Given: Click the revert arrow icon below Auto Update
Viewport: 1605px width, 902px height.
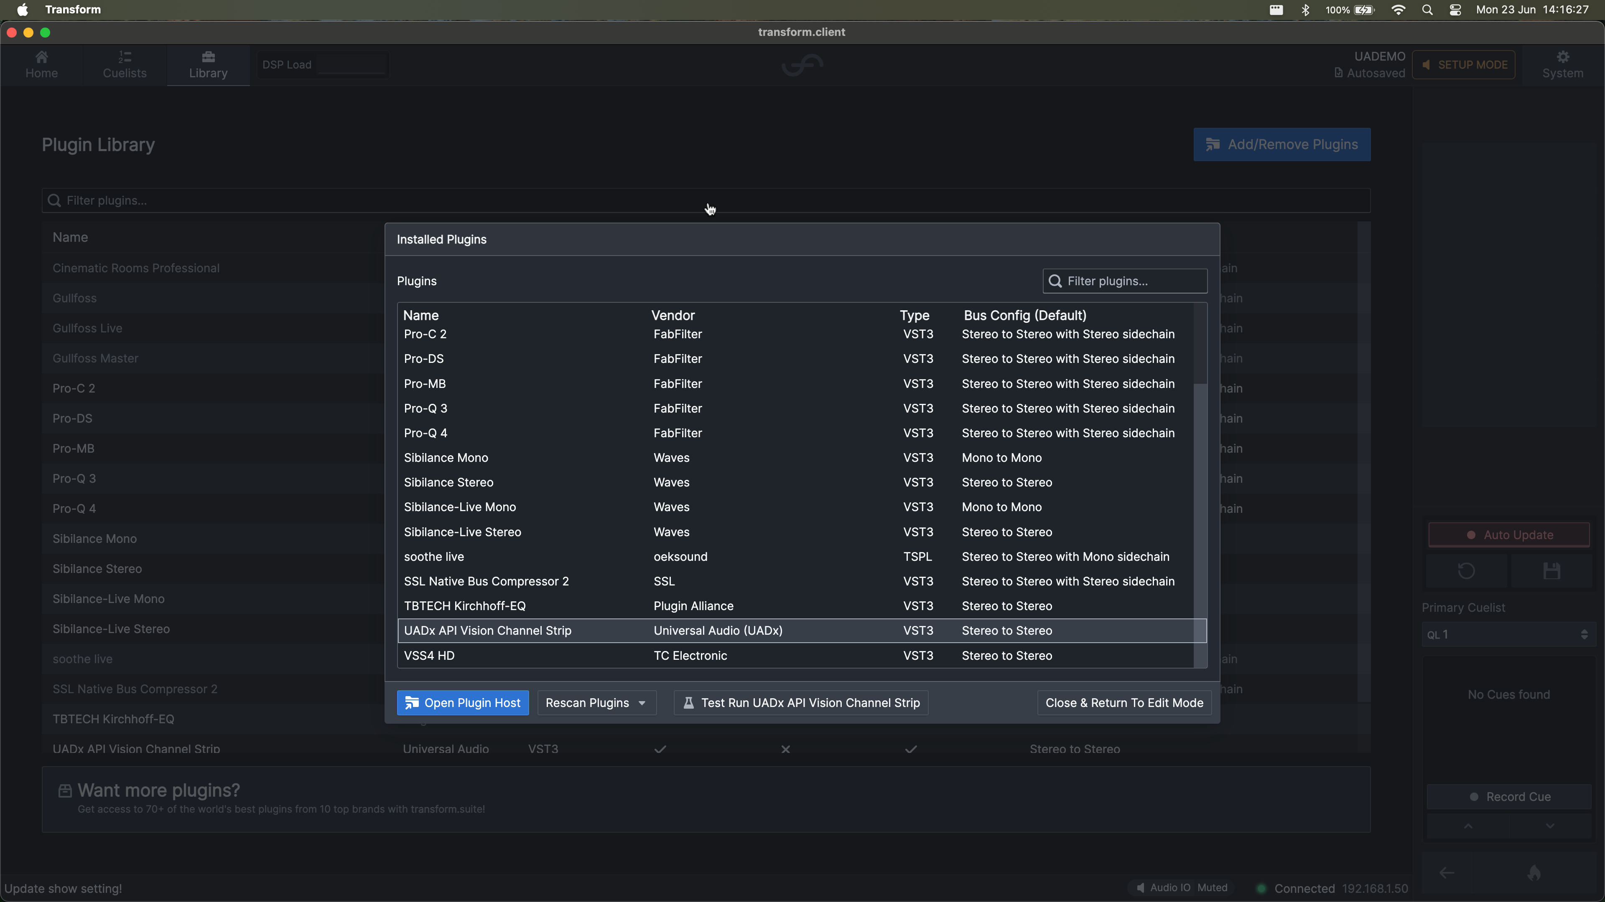Looking at the screenshot, I should [1466, 571].
